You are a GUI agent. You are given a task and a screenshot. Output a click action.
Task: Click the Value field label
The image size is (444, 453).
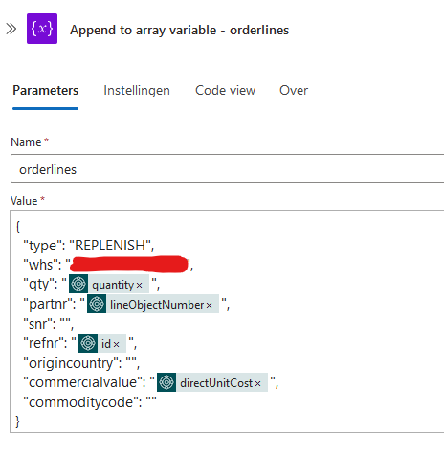[x=24, y=201]
